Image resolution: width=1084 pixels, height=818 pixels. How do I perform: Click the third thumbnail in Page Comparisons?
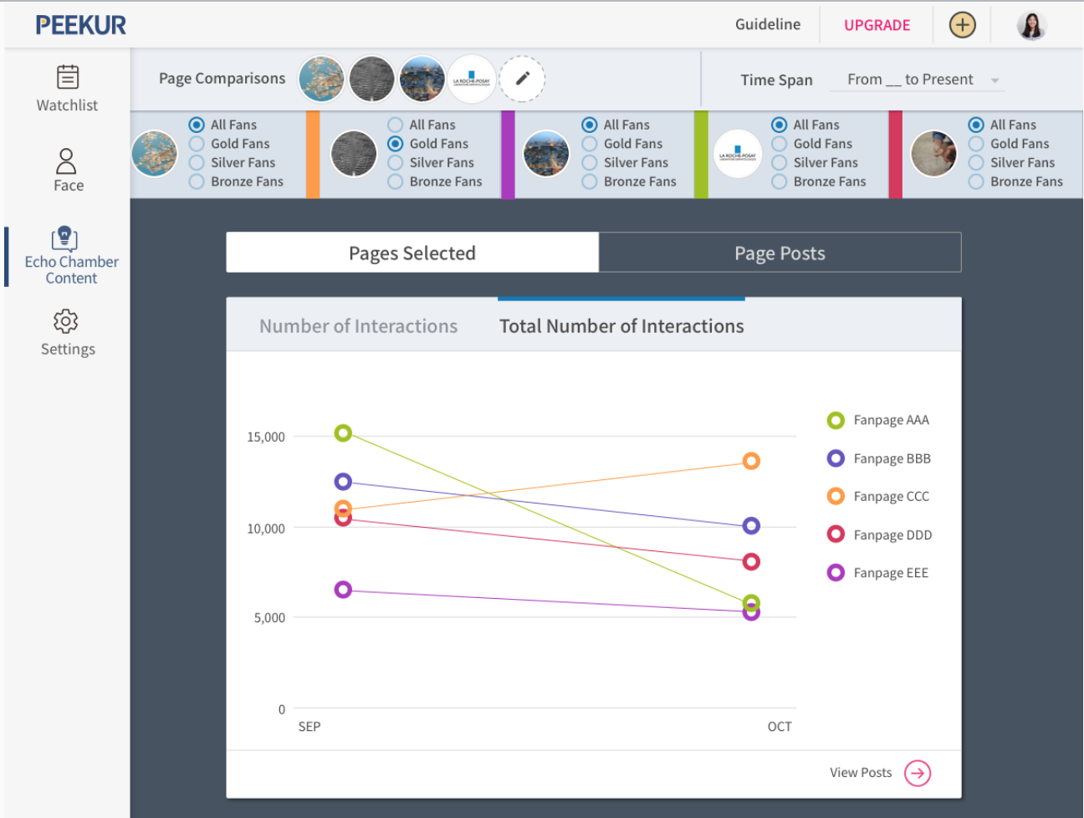coord(422,79)
